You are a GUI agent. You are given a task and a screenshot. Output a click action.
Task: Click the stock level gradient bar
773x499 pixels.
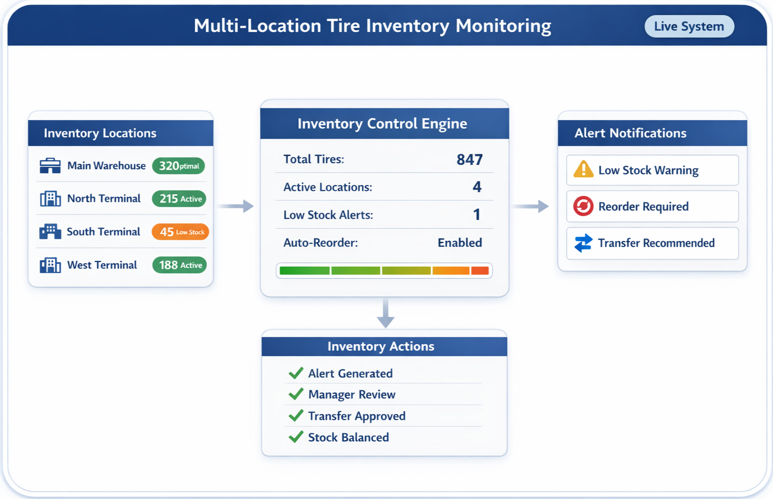(384, 270)
